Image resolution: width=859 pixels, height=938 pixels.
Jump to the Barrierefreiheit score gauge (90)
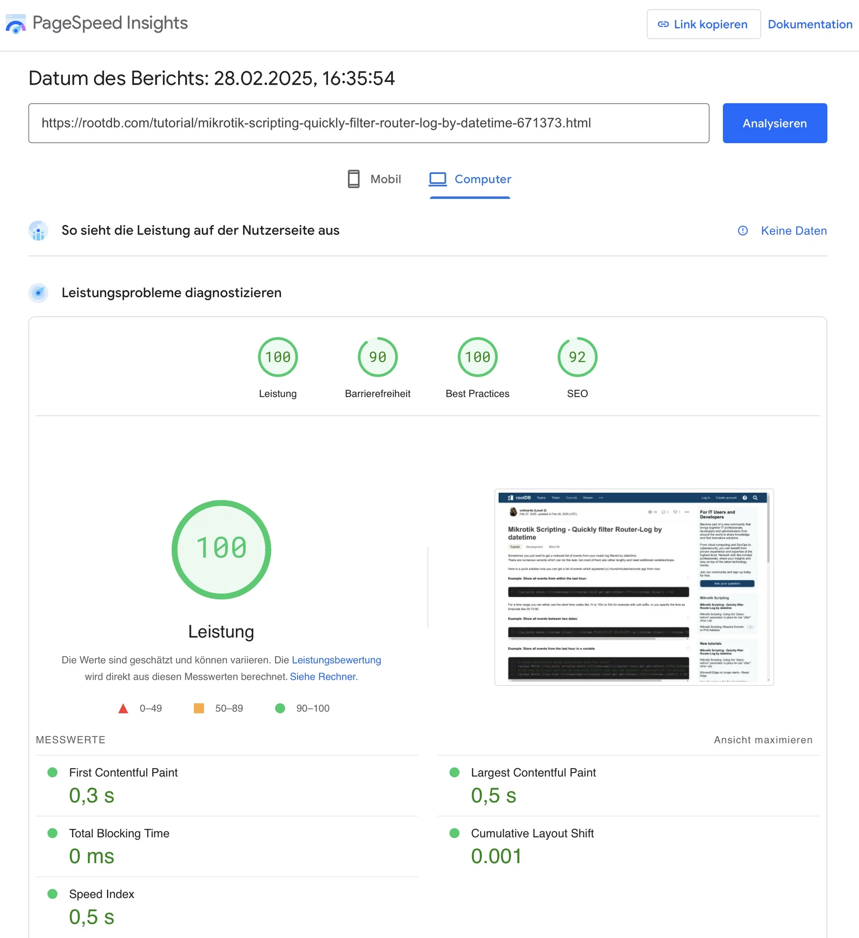coord(378,357)
